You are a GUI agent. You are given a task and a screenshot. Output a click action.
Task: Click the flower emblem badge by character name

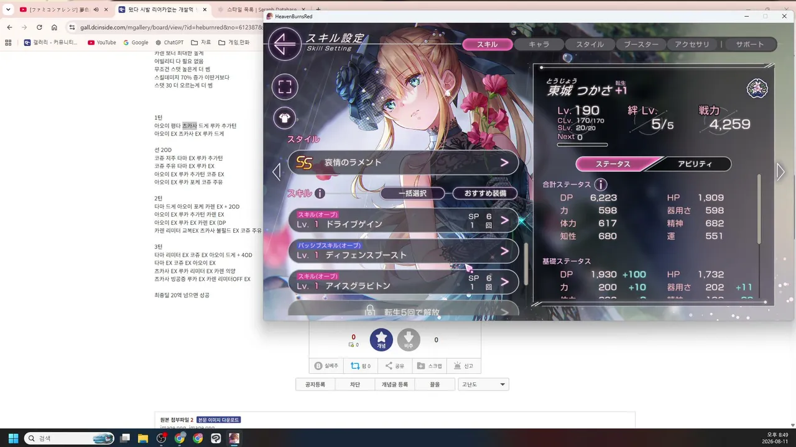point(757,89)
